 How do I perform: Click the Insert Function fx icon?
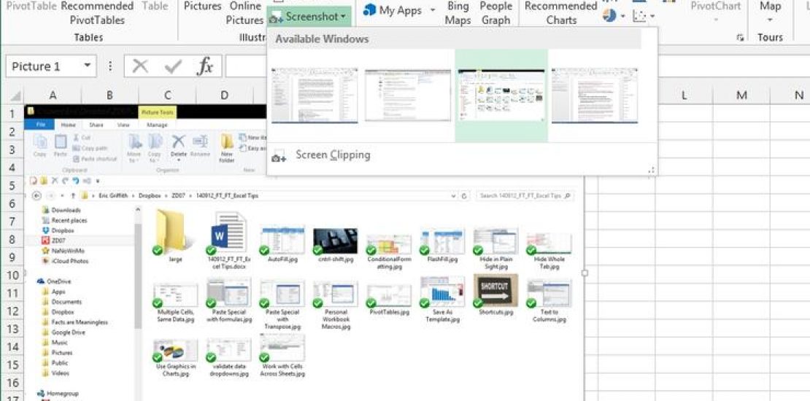coord(205,66)
